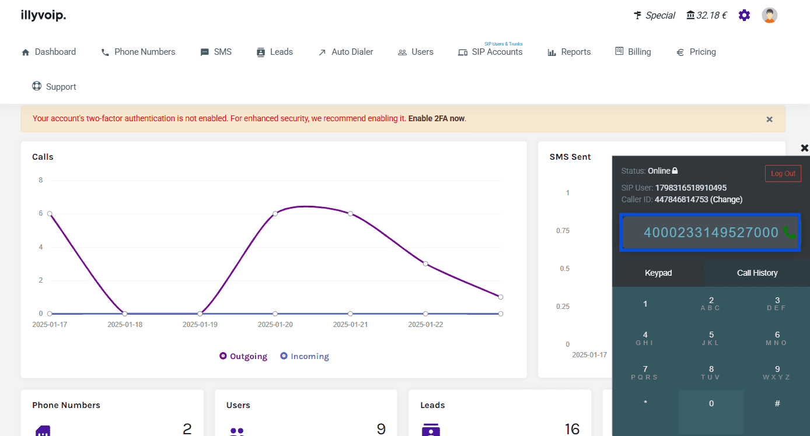Click Enable 2FA now link
Viewport: 810px width, 436px height.
(436, 118)
